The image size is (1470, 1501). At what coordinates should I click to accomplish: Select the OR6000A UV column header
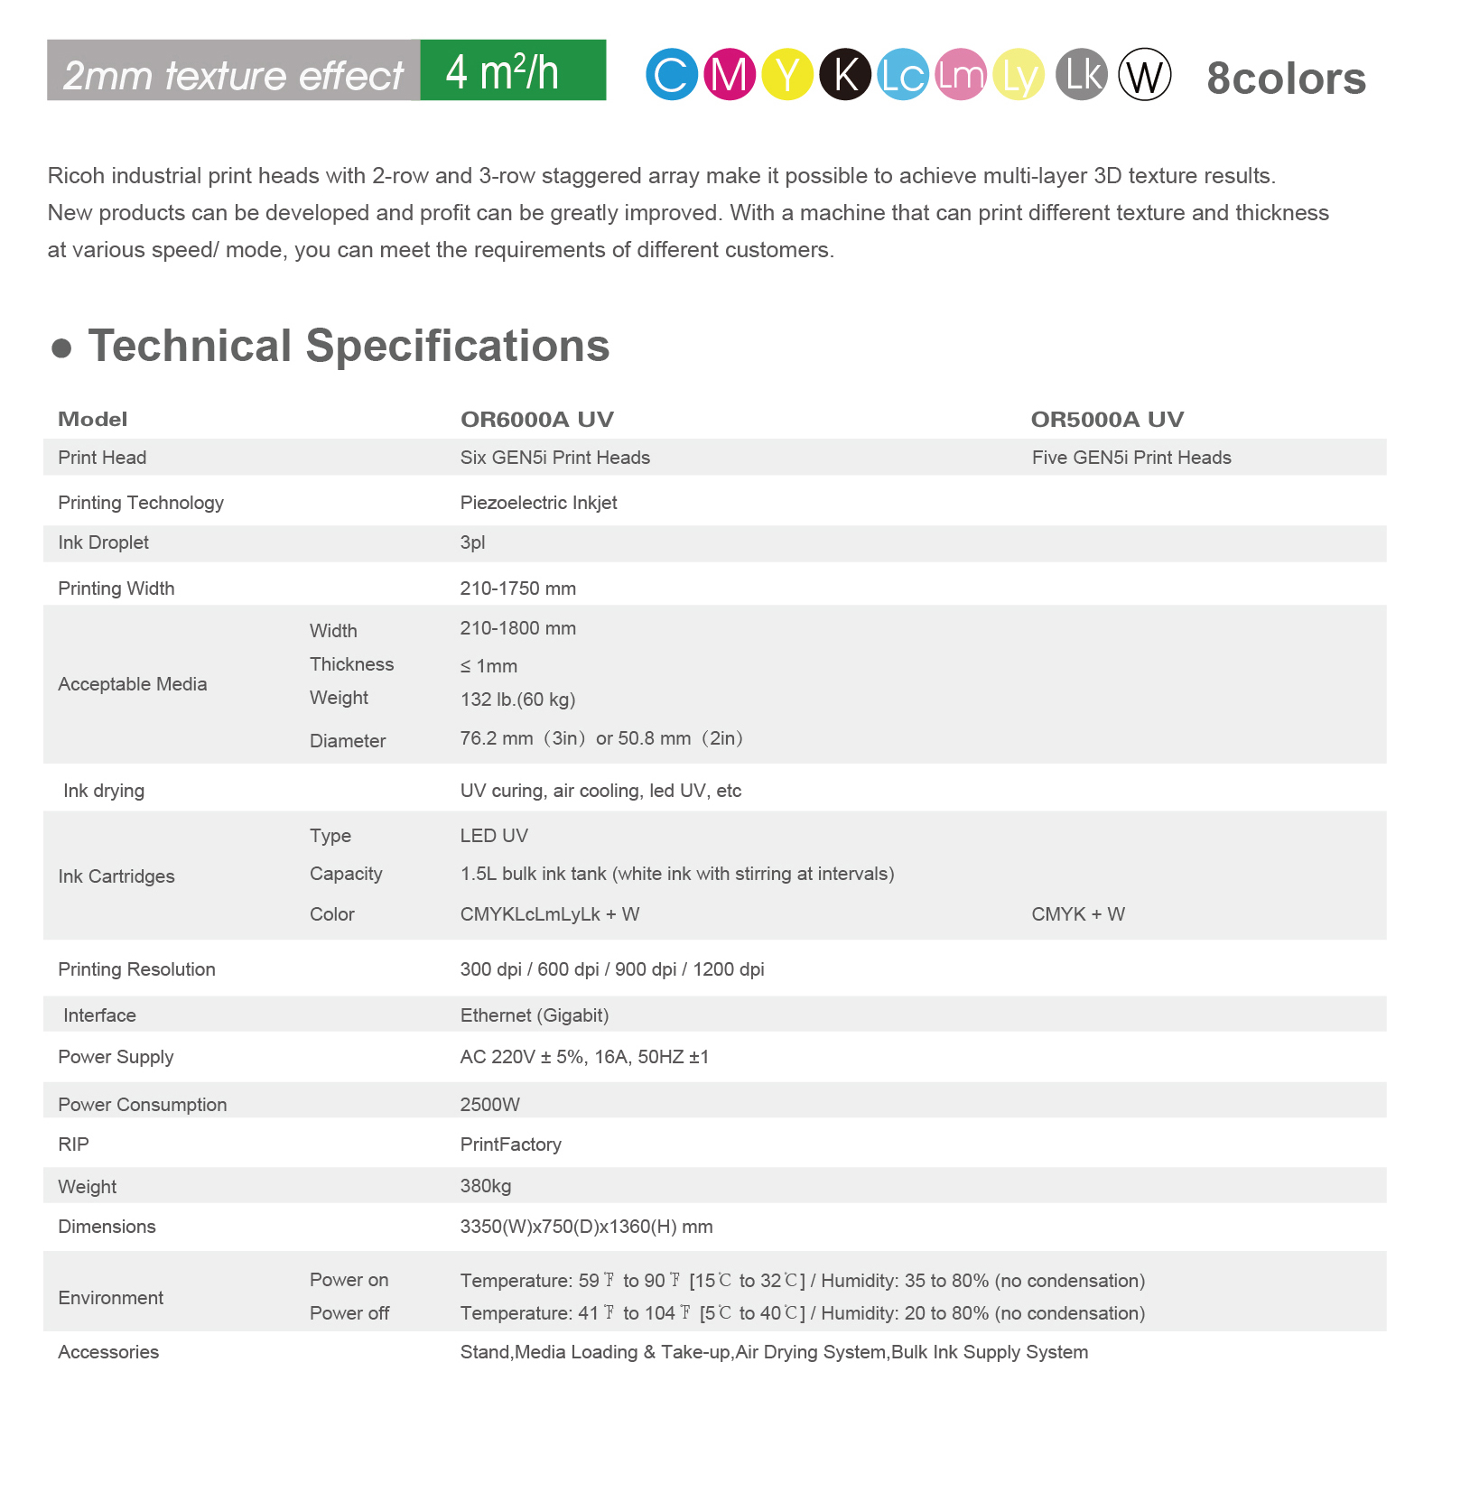[x=537, y=419]
